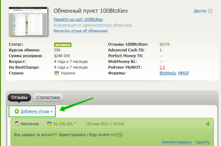Click the country name Украина
The image size is (221, 146).
coord(68,73)
